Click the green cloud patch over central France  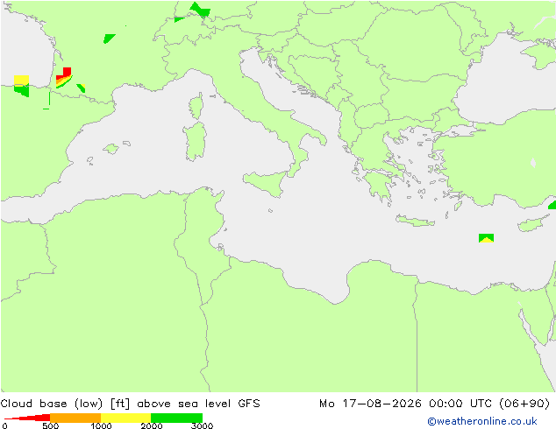(x=110, y=39)
